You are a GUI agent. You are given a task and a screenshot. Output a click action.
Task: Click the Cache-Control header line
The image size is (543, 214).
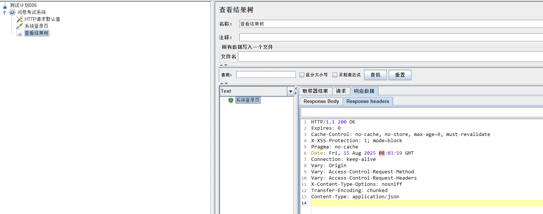400,134
